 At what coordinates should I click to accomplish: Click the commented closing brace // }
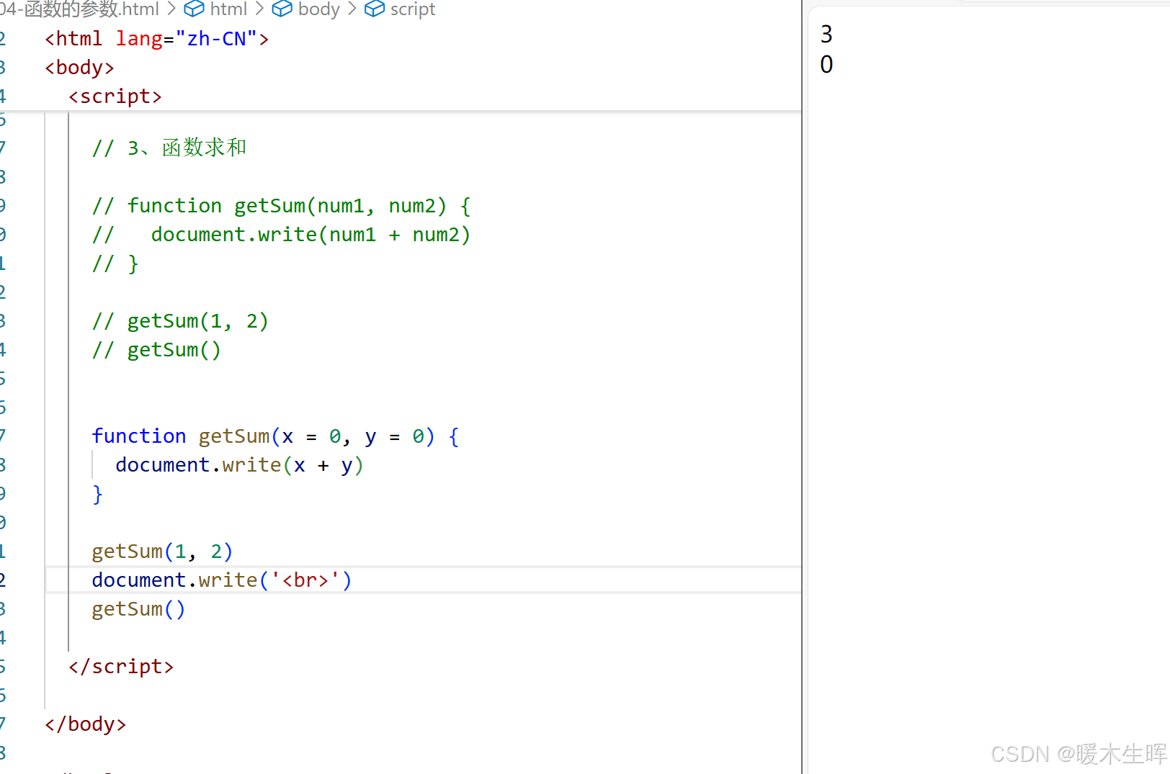click(x=115, y=263)
